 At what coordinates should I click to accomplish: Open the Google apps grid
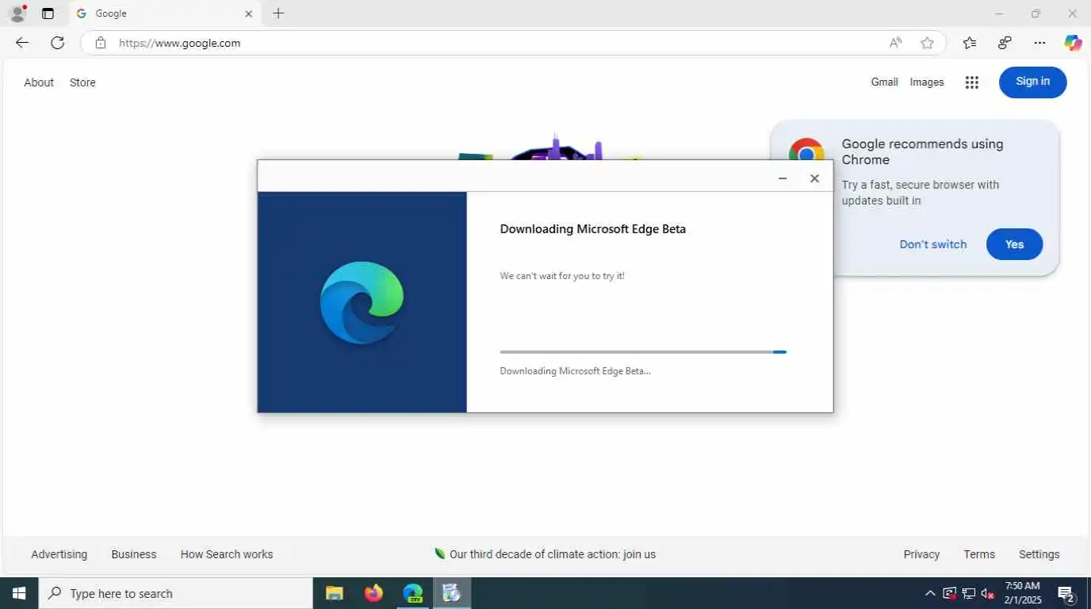(971, 82)
